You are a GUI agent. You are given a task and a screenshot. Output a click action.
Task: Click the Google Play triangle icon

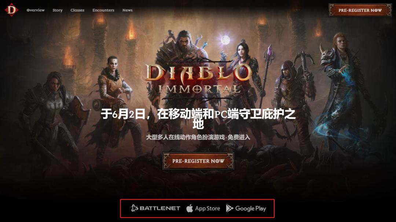[229, 208]
